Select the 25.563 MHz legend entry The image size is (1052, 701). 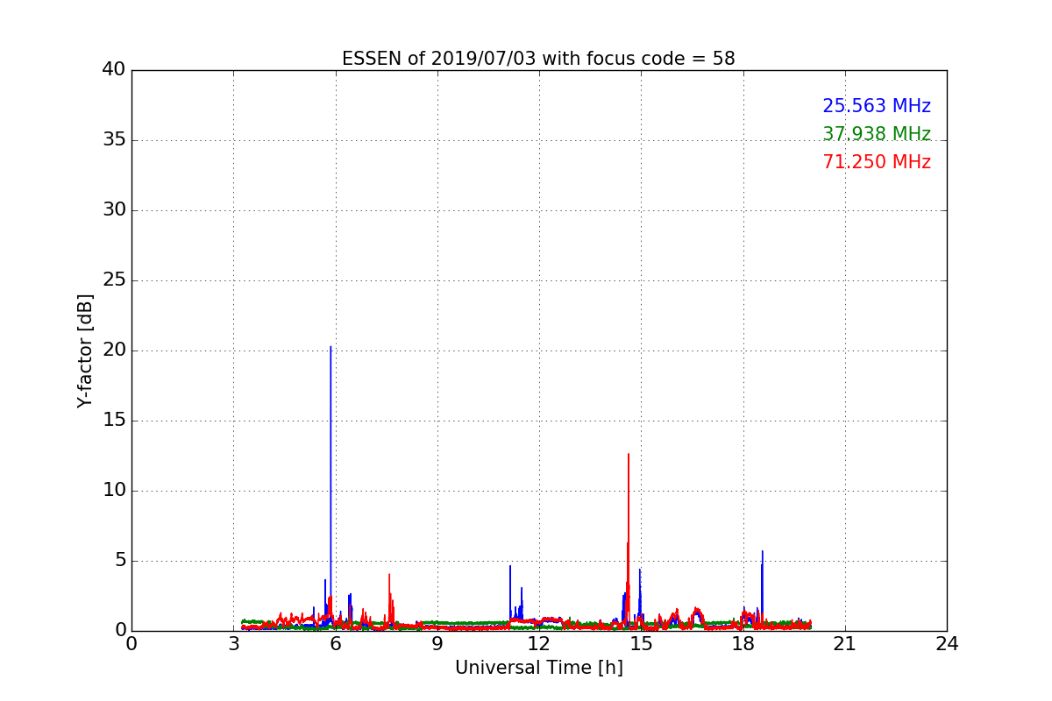[x=877, y=106]
